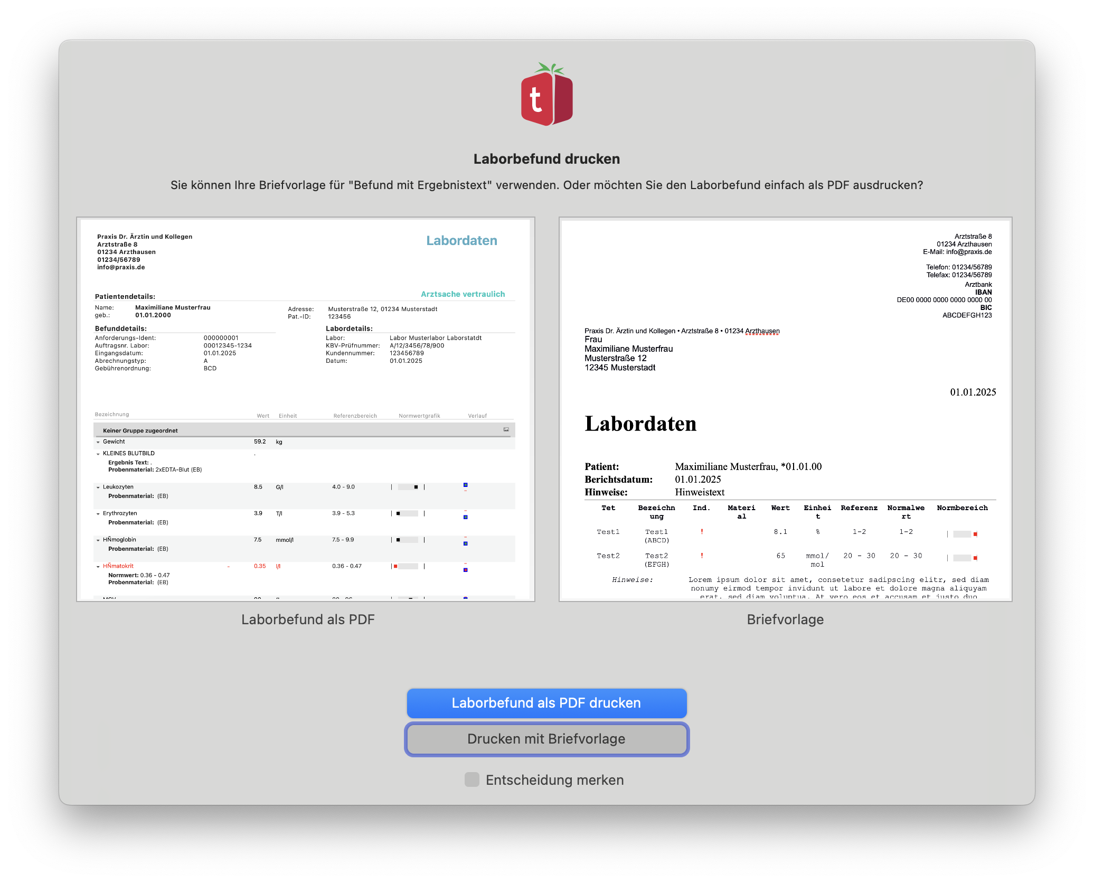Click the red tomedo app logo
1094x883 pixels.
[546, 95]
